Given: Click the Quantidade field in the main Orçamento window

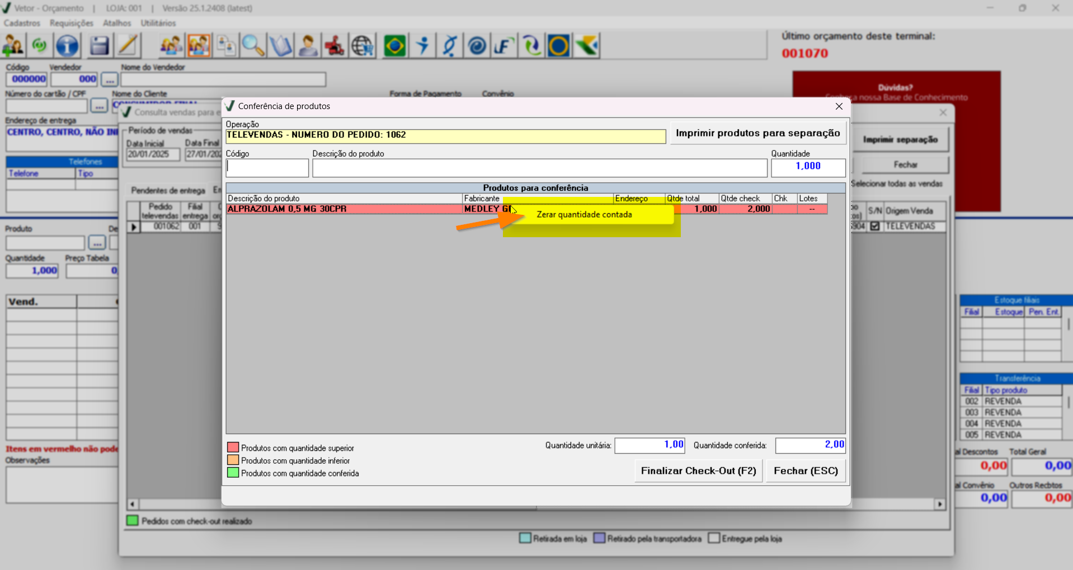Looking at the screenshot, I should [32, 271].
